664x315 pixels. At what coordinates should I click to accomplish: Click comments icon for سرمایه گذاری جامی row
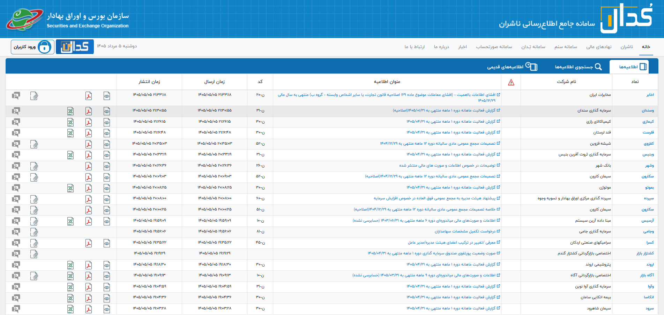(x=16, y=232)
